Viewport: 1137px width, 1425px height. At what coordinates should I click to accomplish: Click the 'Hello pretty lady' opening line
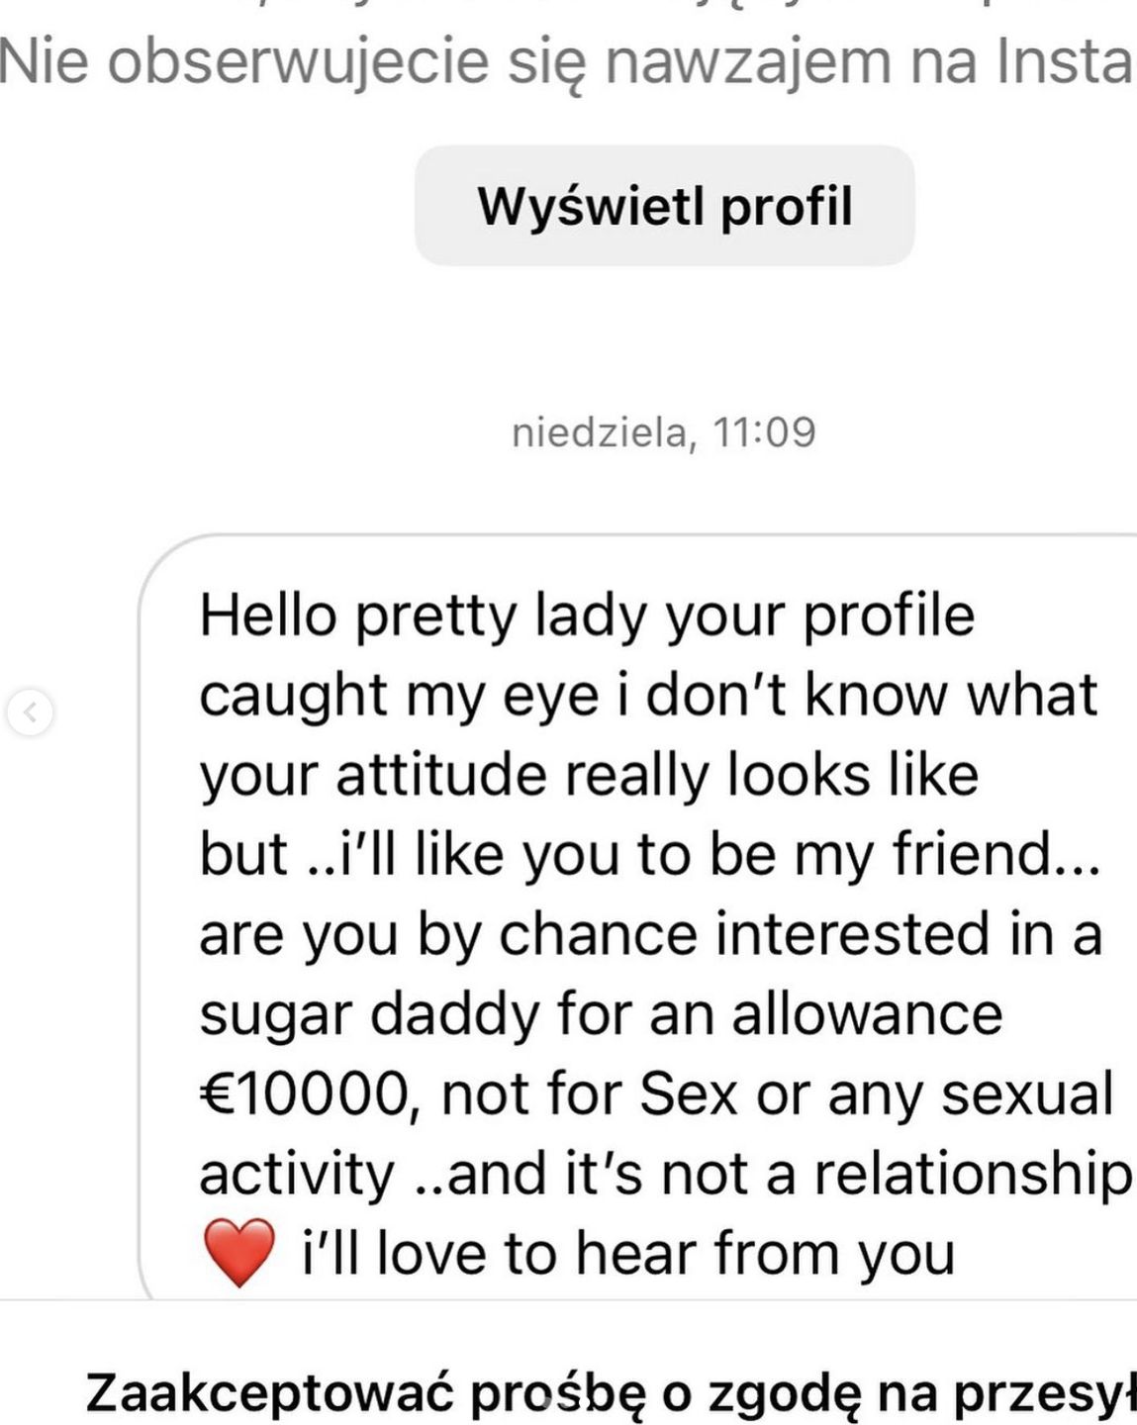pyautogui.click(x=587, y=616)
